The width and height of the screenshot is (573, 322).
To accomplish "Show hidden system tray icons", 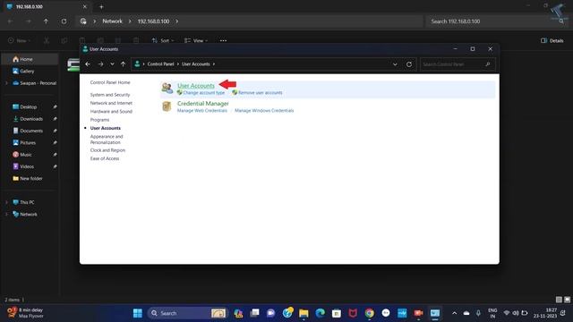I will [454, 313].
